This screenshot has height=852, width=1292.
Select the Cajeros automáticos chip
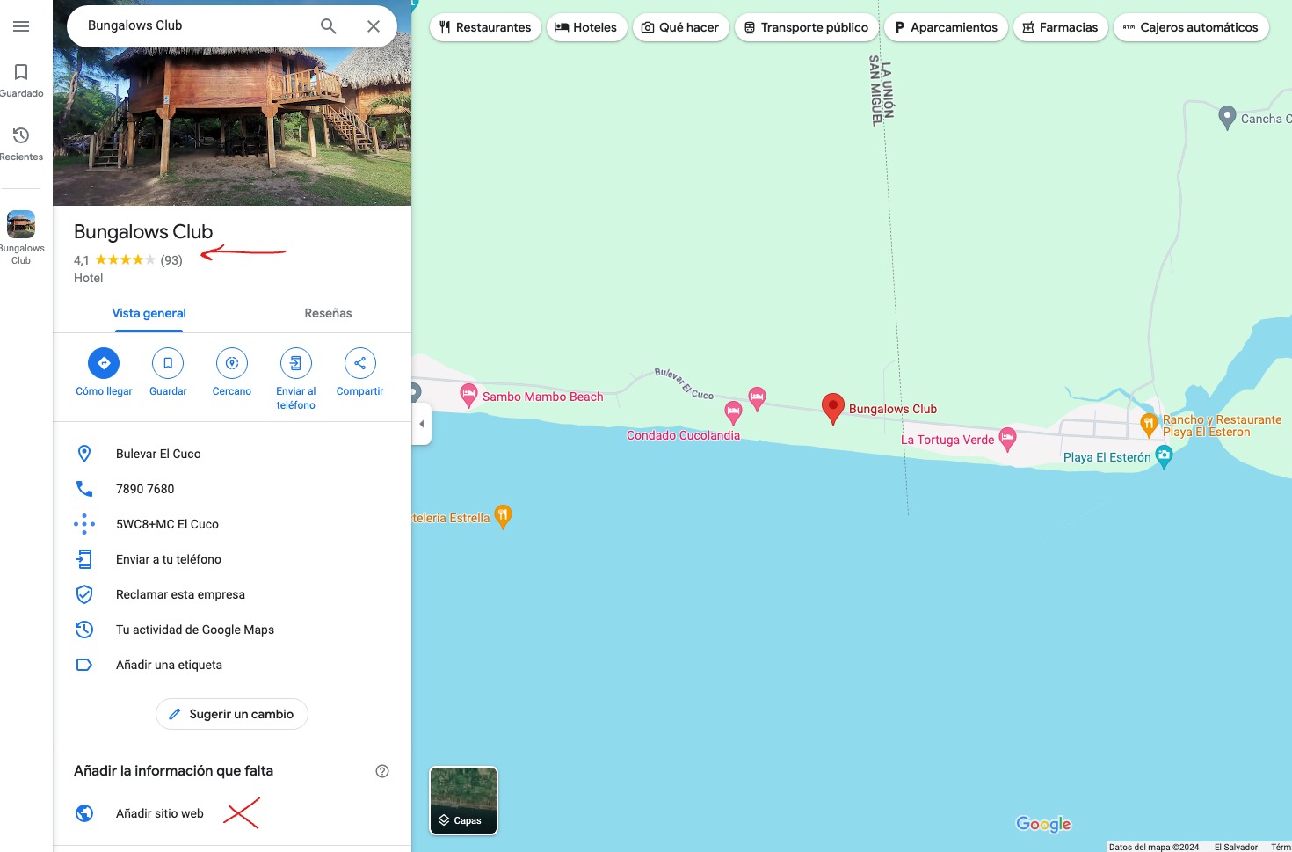1191,27
